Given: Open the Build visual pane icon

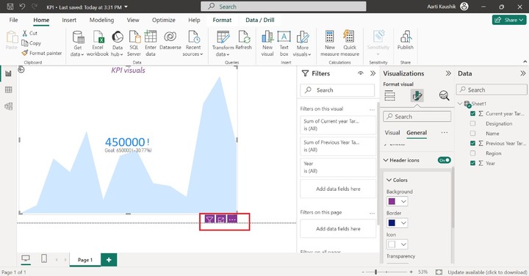Looking at the screenshot, I should (389, 95).
